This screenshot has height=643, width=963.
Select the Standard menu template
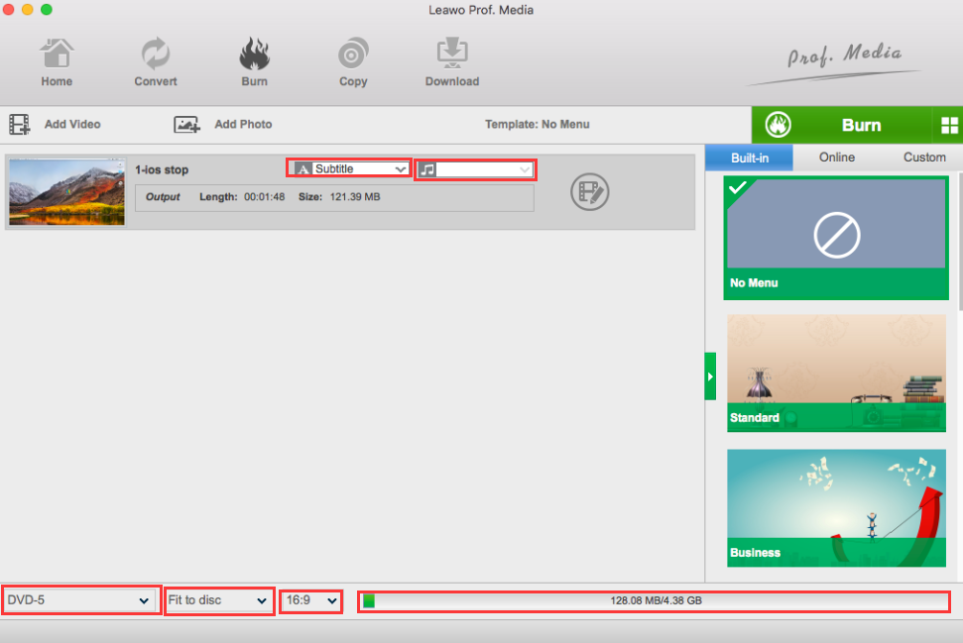coord(836,374)
